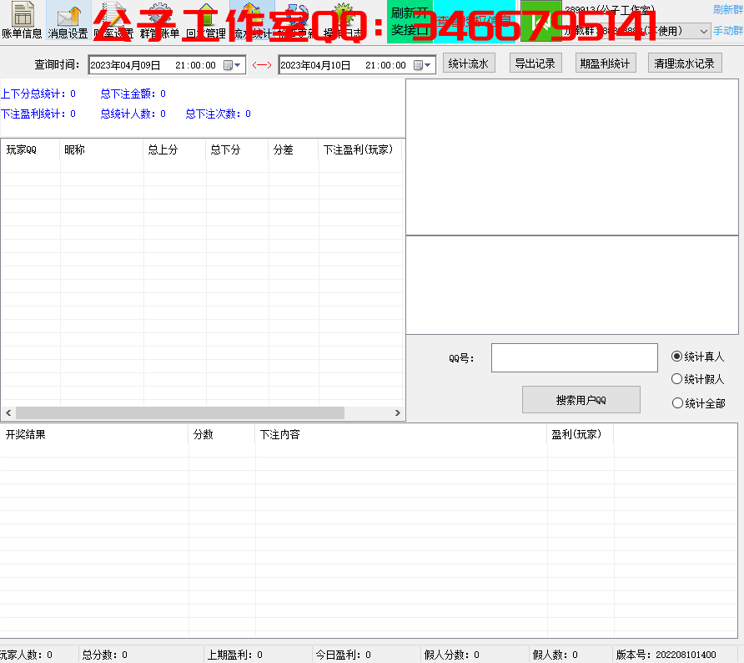The height and width of the screenshot is (663, 744).
Task: Click the QQ号: label
Action: click(462, 358)
